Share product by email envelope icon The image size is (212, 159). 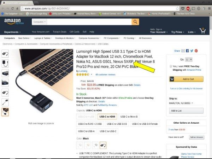click(183, 51)
